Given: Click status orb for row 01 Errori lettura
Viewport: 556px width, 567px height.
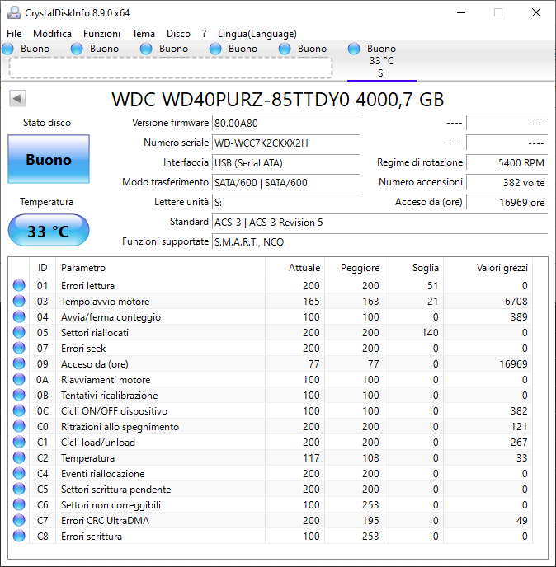Looking at the screenshot, I should pos(19,285).
